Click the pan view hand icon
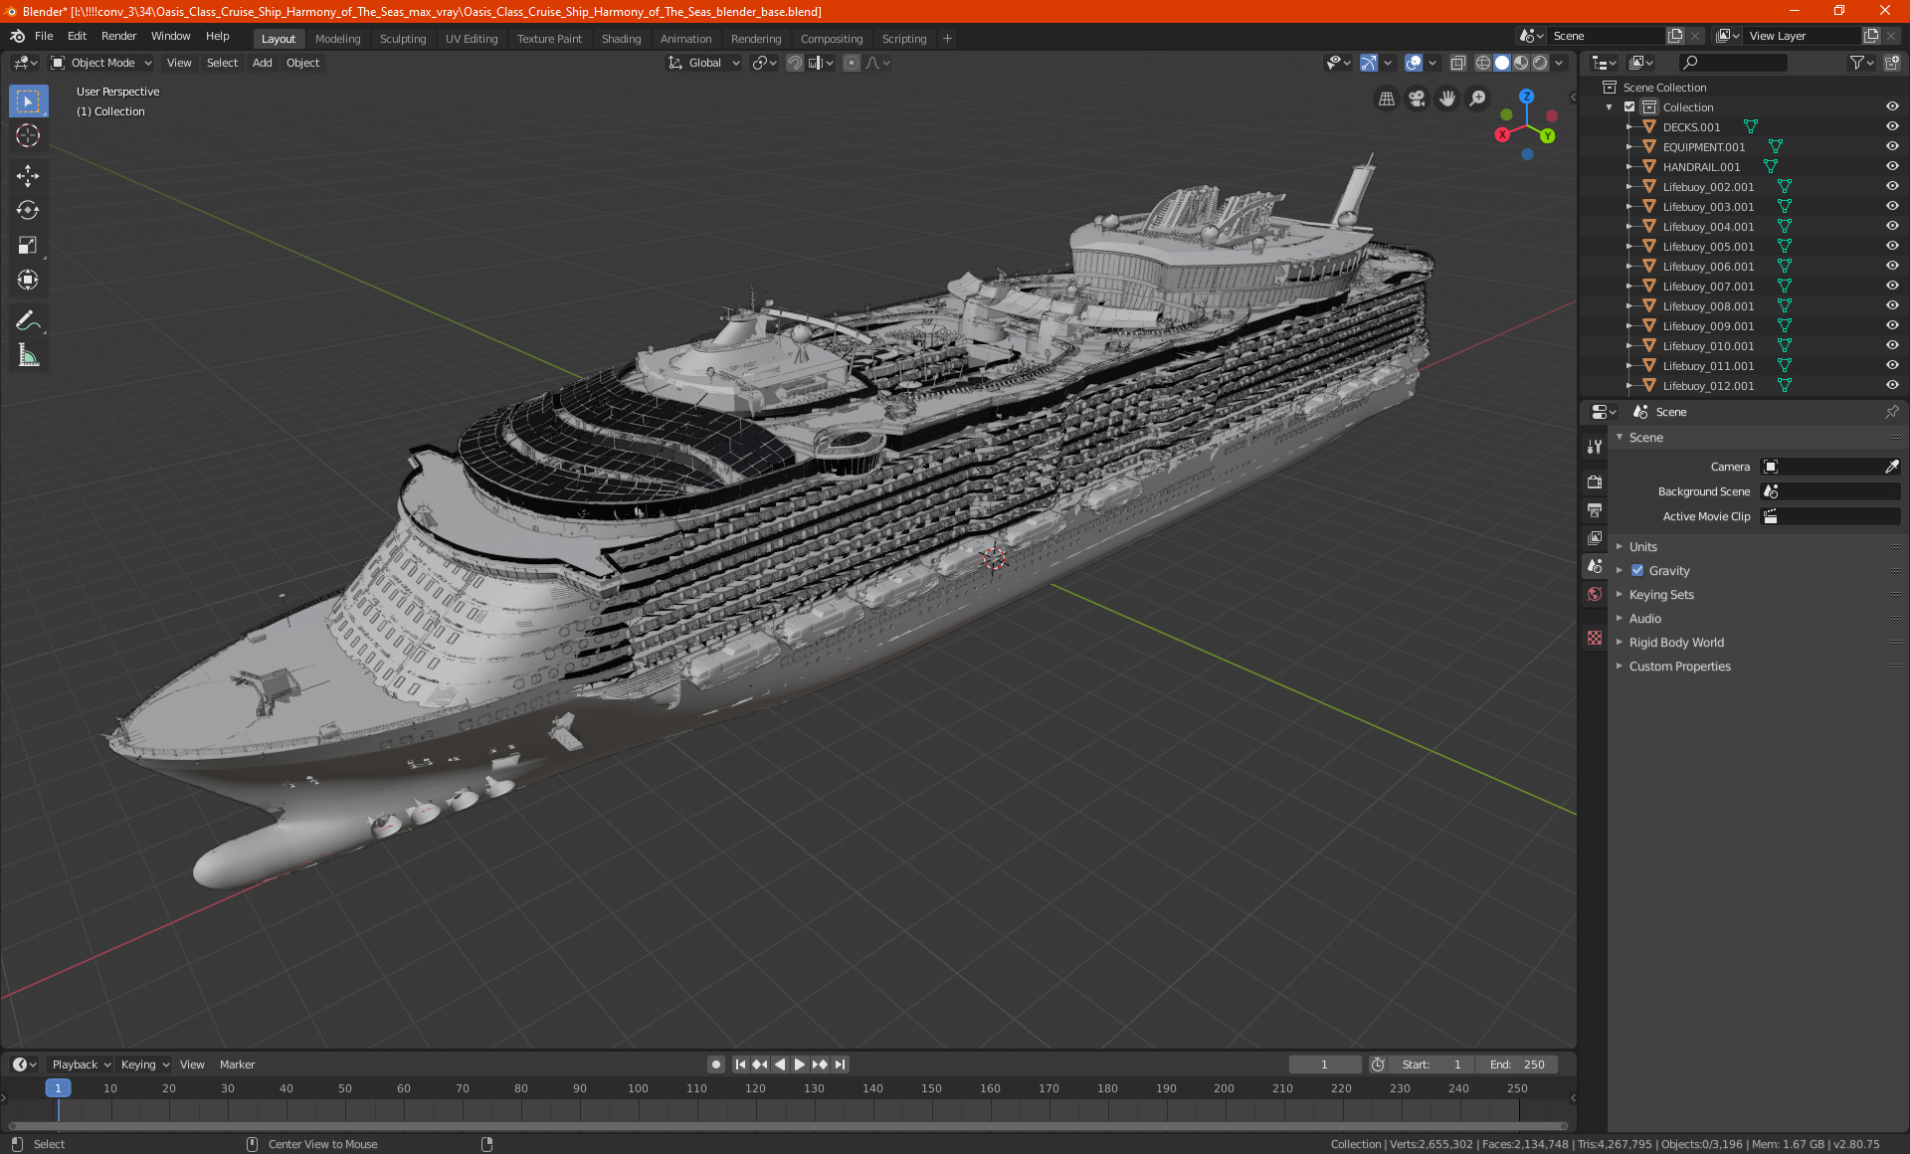The width and height of the screenshot is (1910, 1154). click(x=1447, y=98)
